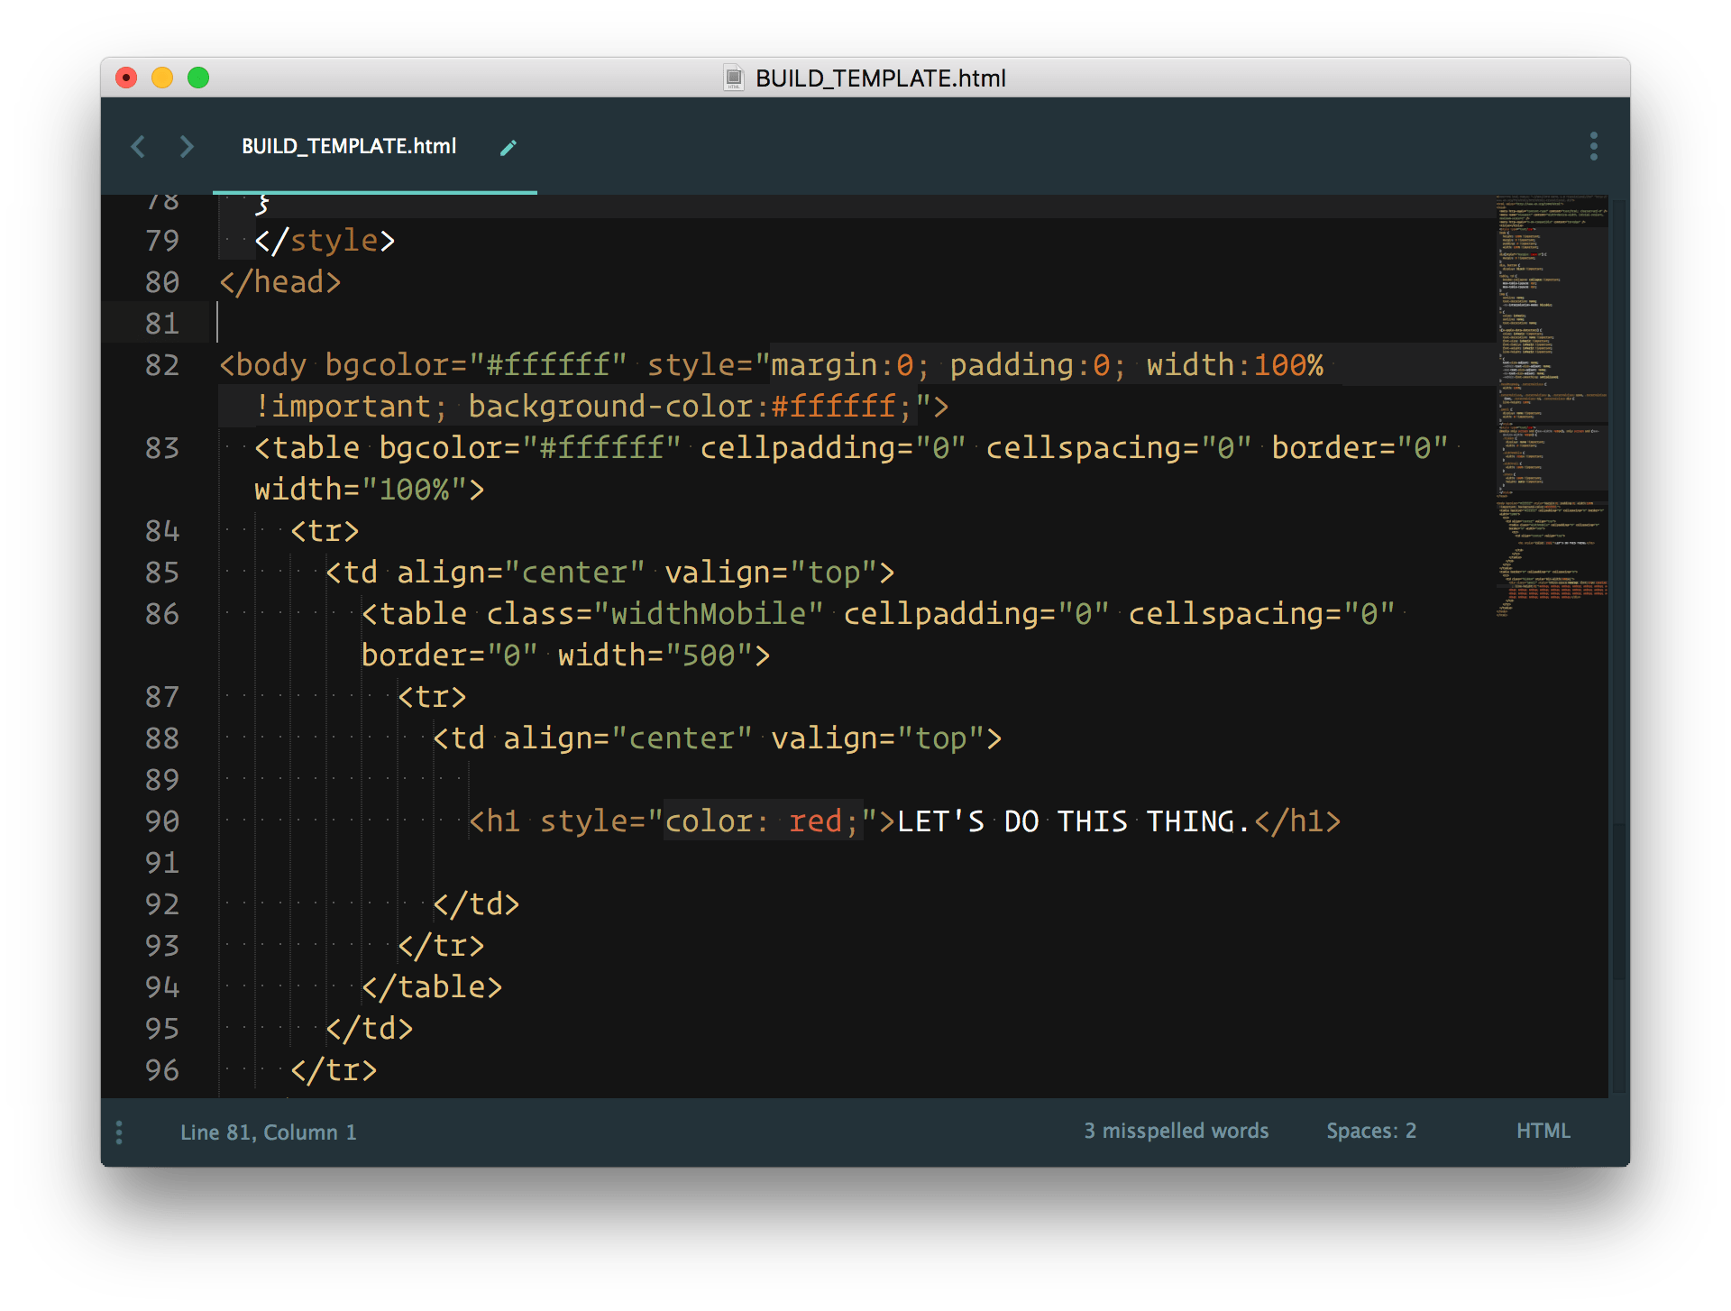
Task: Enter full screen with the green button
Action: coord(198,78)
